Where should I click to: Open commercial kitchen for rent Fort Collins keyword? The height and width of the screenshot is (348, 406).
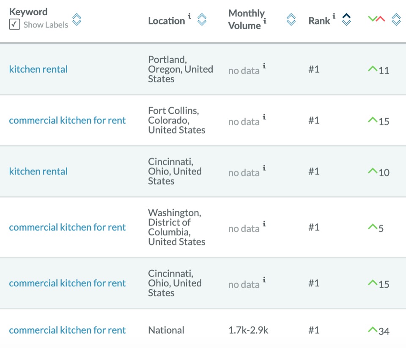pos(67,120)
